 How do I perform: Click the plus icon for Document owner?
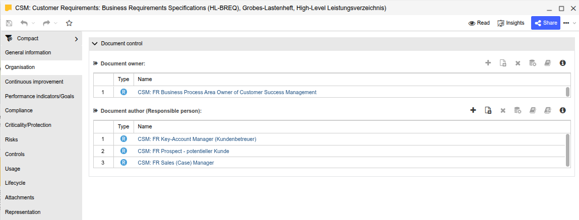(x=488, y=63)
